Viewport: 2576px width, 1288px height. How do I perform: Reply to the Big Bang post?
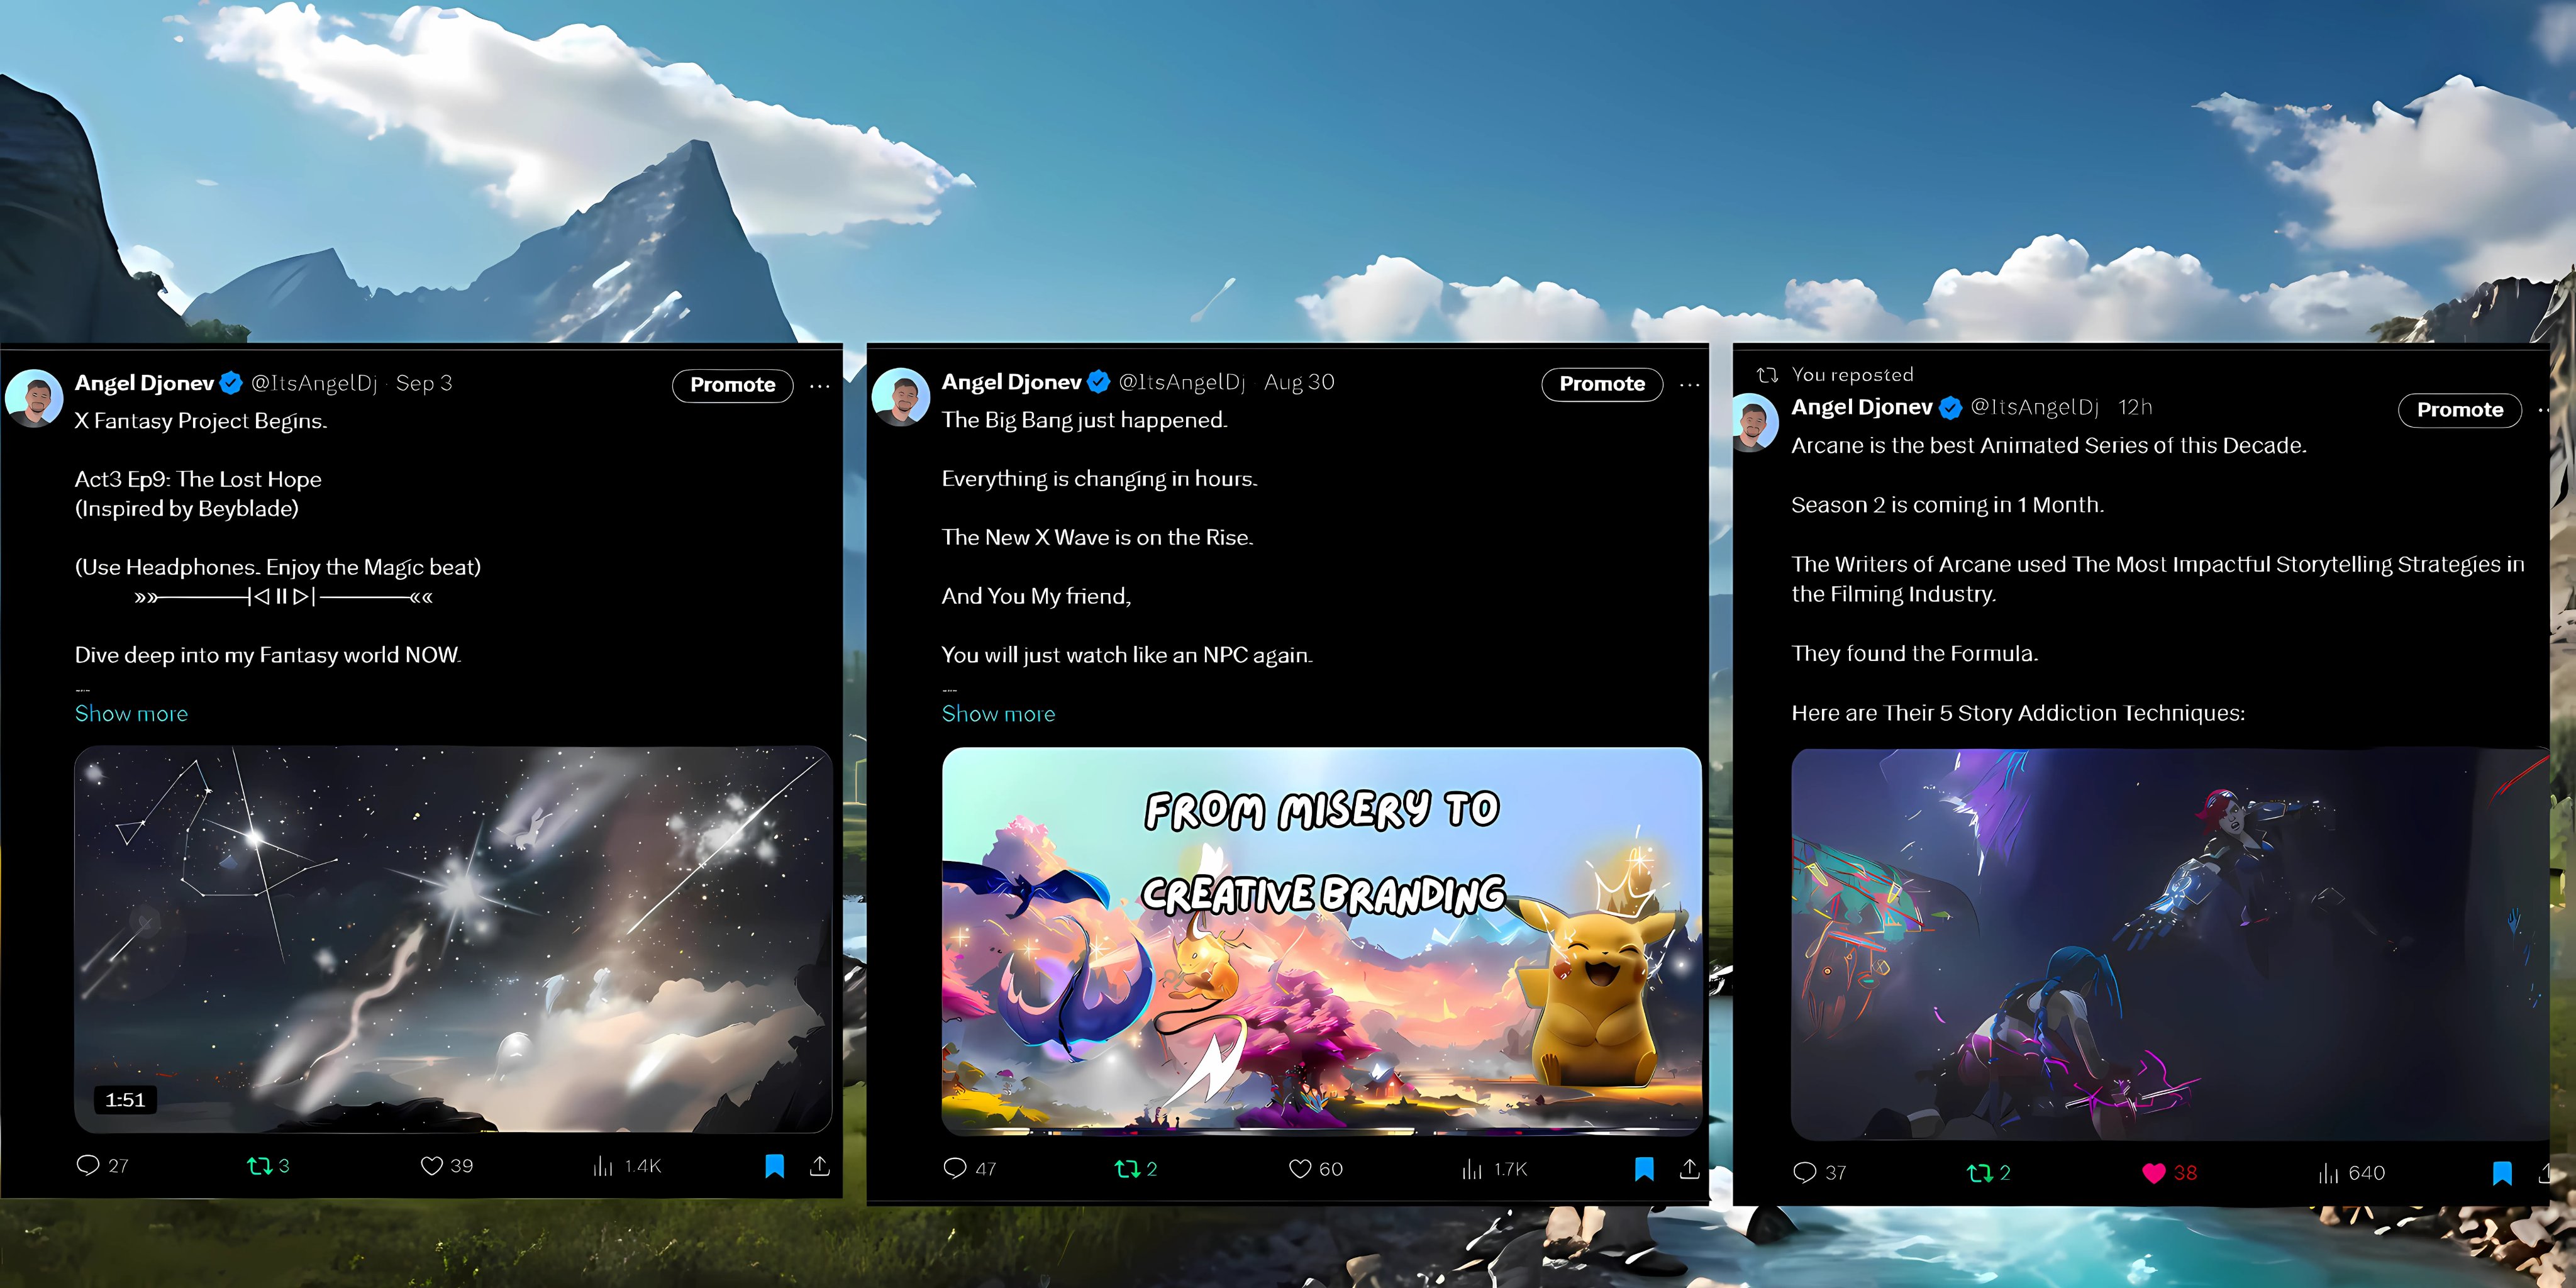point(955,1168)
